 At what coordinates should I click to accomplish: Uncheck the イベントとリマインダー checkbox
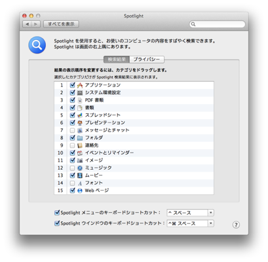click(72, 153)
